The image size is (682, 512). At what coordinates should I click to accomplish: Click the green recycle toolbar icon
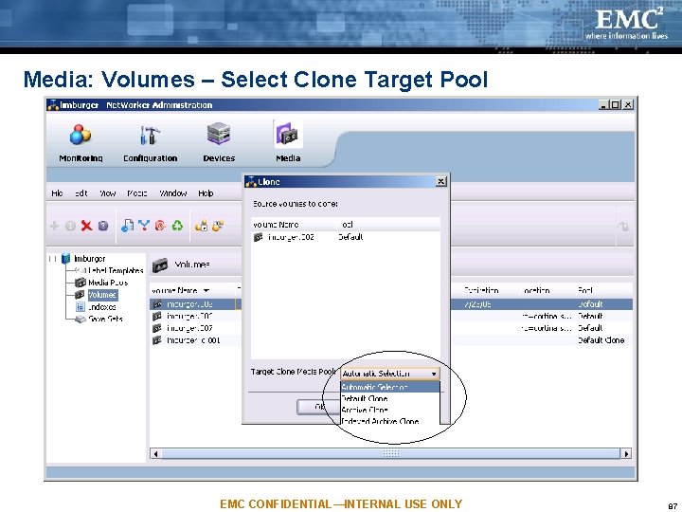point(177,226)
